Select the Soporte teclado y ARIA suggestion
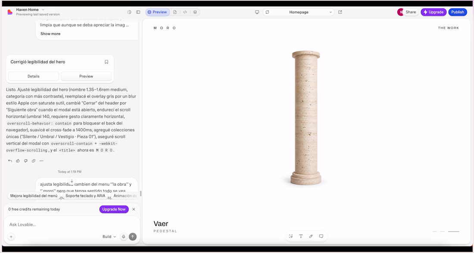Image resolution: width=474 pixels, height=253 pixels. 86,196
